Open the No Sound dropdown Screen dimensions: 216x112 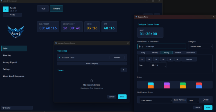tap(156, 100)
